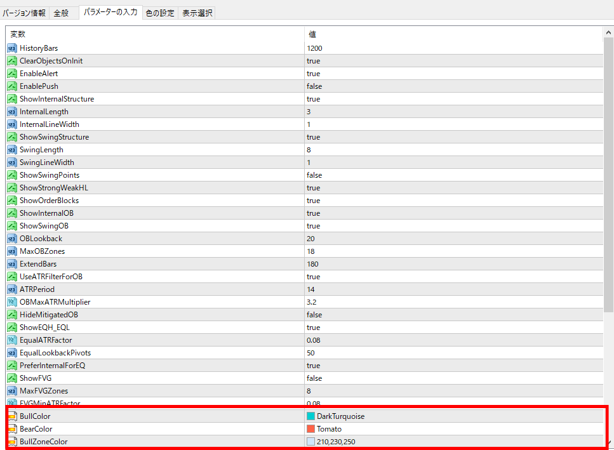Click the double-type icon beside OBMaxATRMultiplier
Image resolution: width=614 pixels, height=450 pixels.
click(12, 302)
